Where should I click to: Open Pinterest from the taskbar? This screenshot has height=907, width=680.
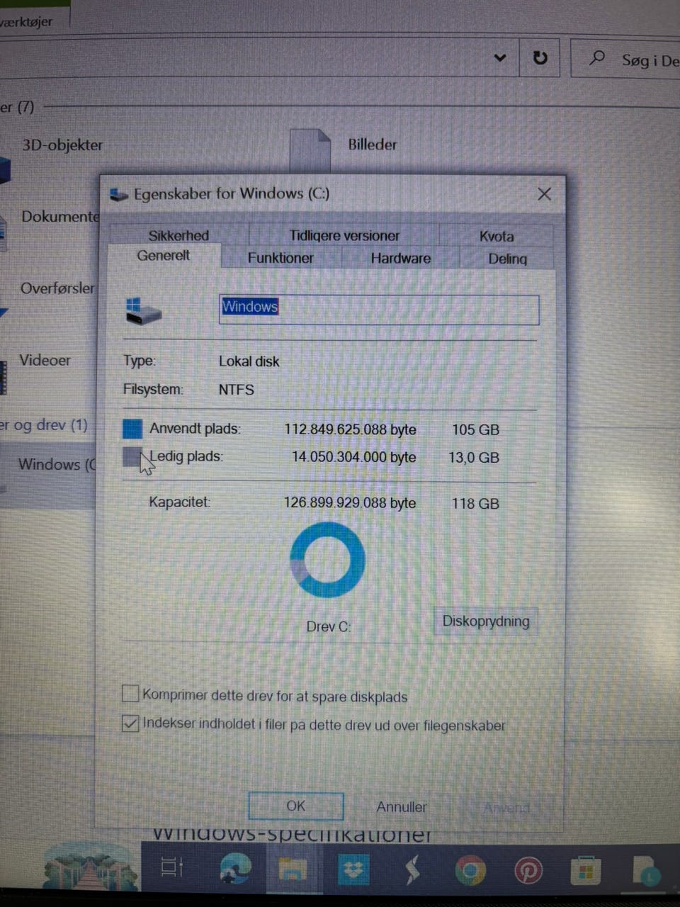[x=528, y=871]
